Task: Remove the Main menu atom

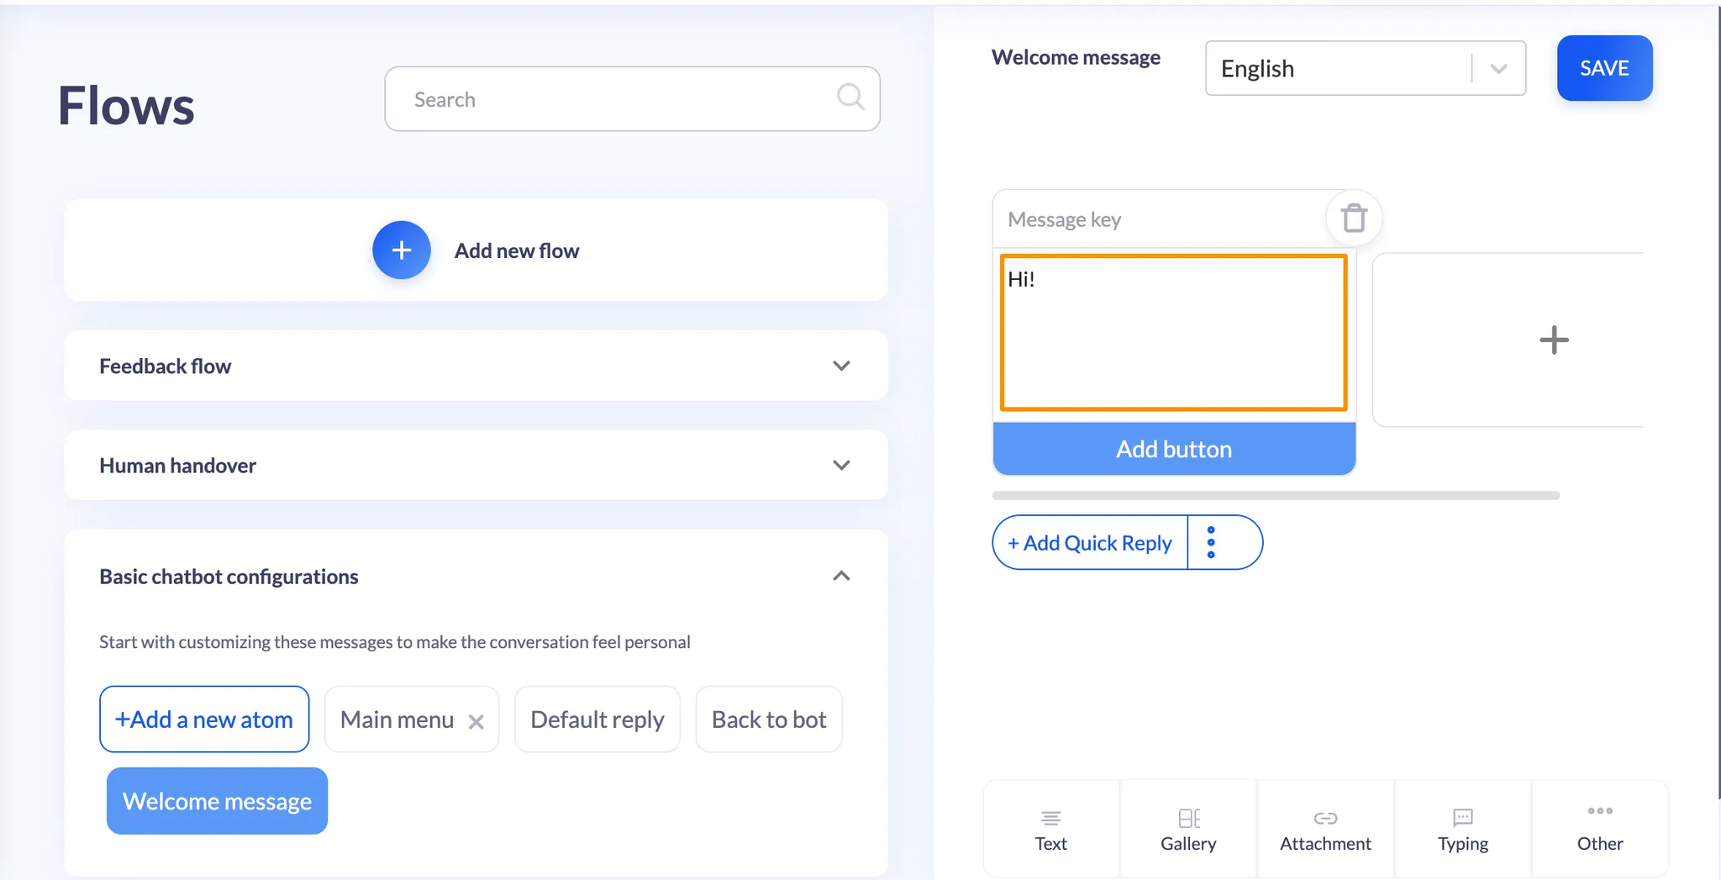Action: (x=476, y=721)
